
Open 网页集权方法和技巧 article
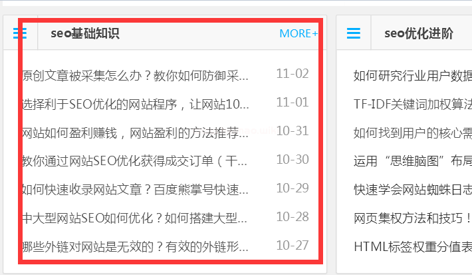point(412,218)
